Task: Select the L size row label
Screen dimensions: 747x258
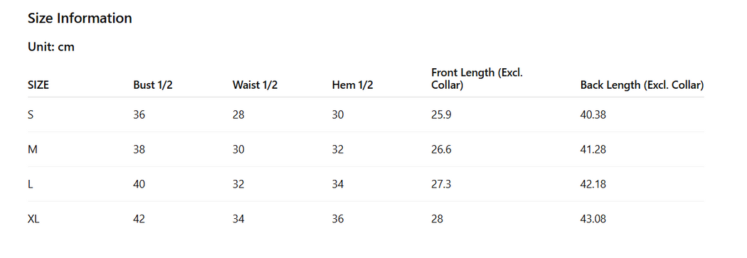Action: (30, 184)
